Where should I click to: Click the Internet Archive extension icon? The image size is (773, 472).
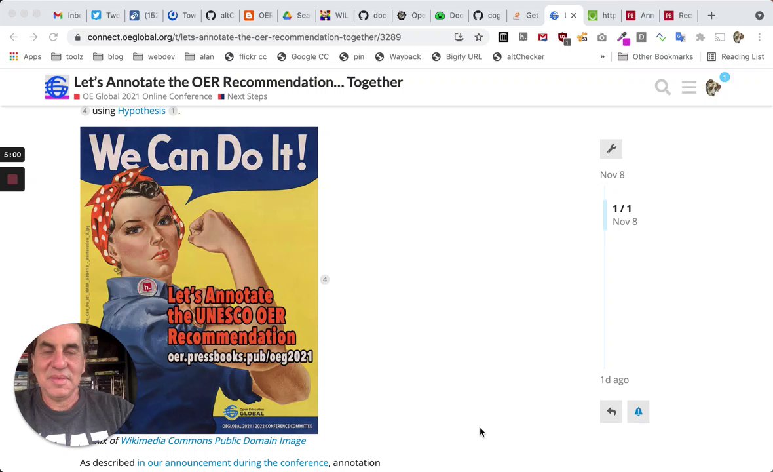[503, 37]
